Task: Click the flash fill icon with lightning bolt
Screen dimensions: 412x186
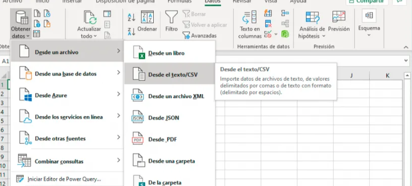Action: tap(268, 13)
